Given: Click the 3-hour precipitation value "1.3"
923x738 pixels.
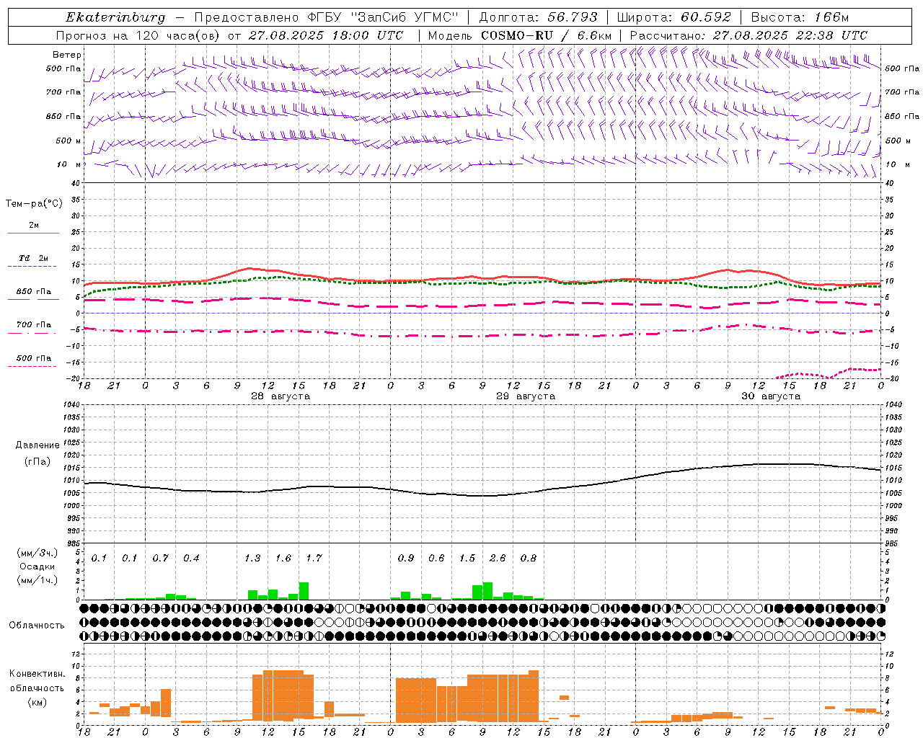Looking at the screenshot, I should coord(252,558).
